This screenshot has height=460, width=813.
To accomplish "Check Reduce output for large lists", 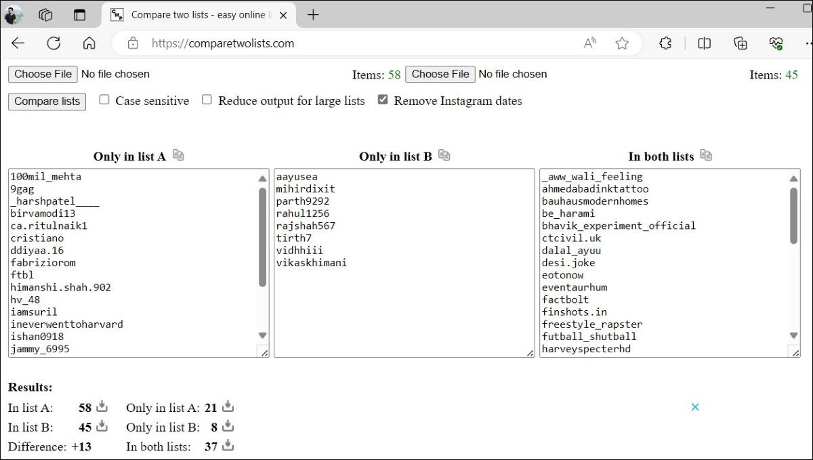I will coord(207,100).
